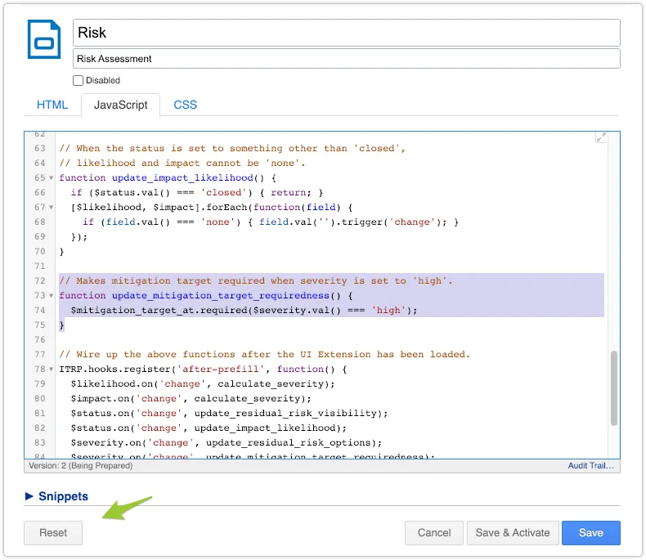Open the CSS tab
The width and height of the screenshot is (646, 560).
[x=185, y=105]
